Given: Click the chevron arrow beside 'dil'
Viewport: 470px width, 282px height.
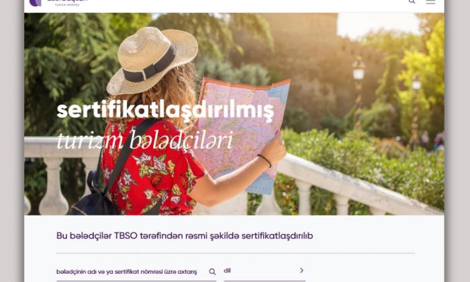Looking at the screenshot, I should [301, 271].
